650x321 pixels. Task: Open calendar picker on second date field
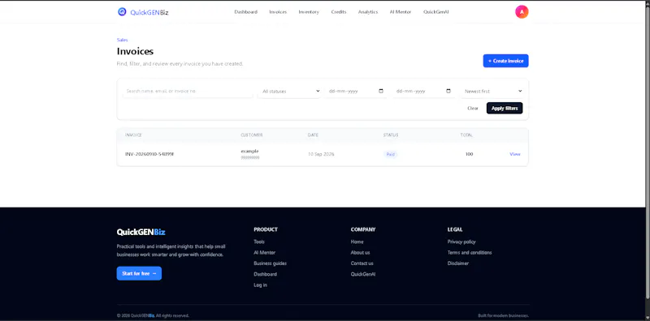(x=448, y=91)
